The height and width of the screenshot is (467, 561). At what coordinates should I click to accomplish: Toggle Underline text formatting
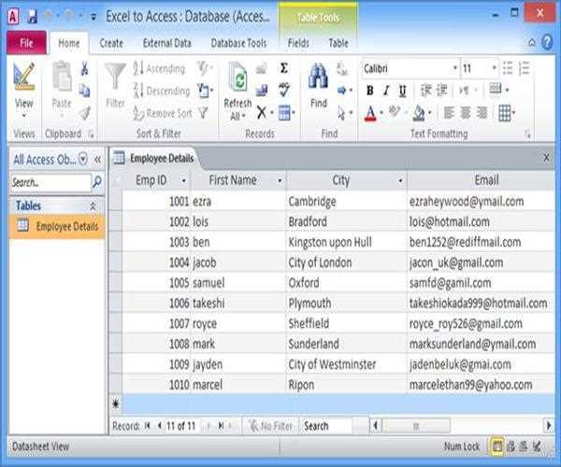402,91
